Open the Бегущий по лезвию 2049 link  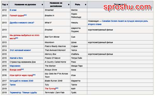[21, 81]
